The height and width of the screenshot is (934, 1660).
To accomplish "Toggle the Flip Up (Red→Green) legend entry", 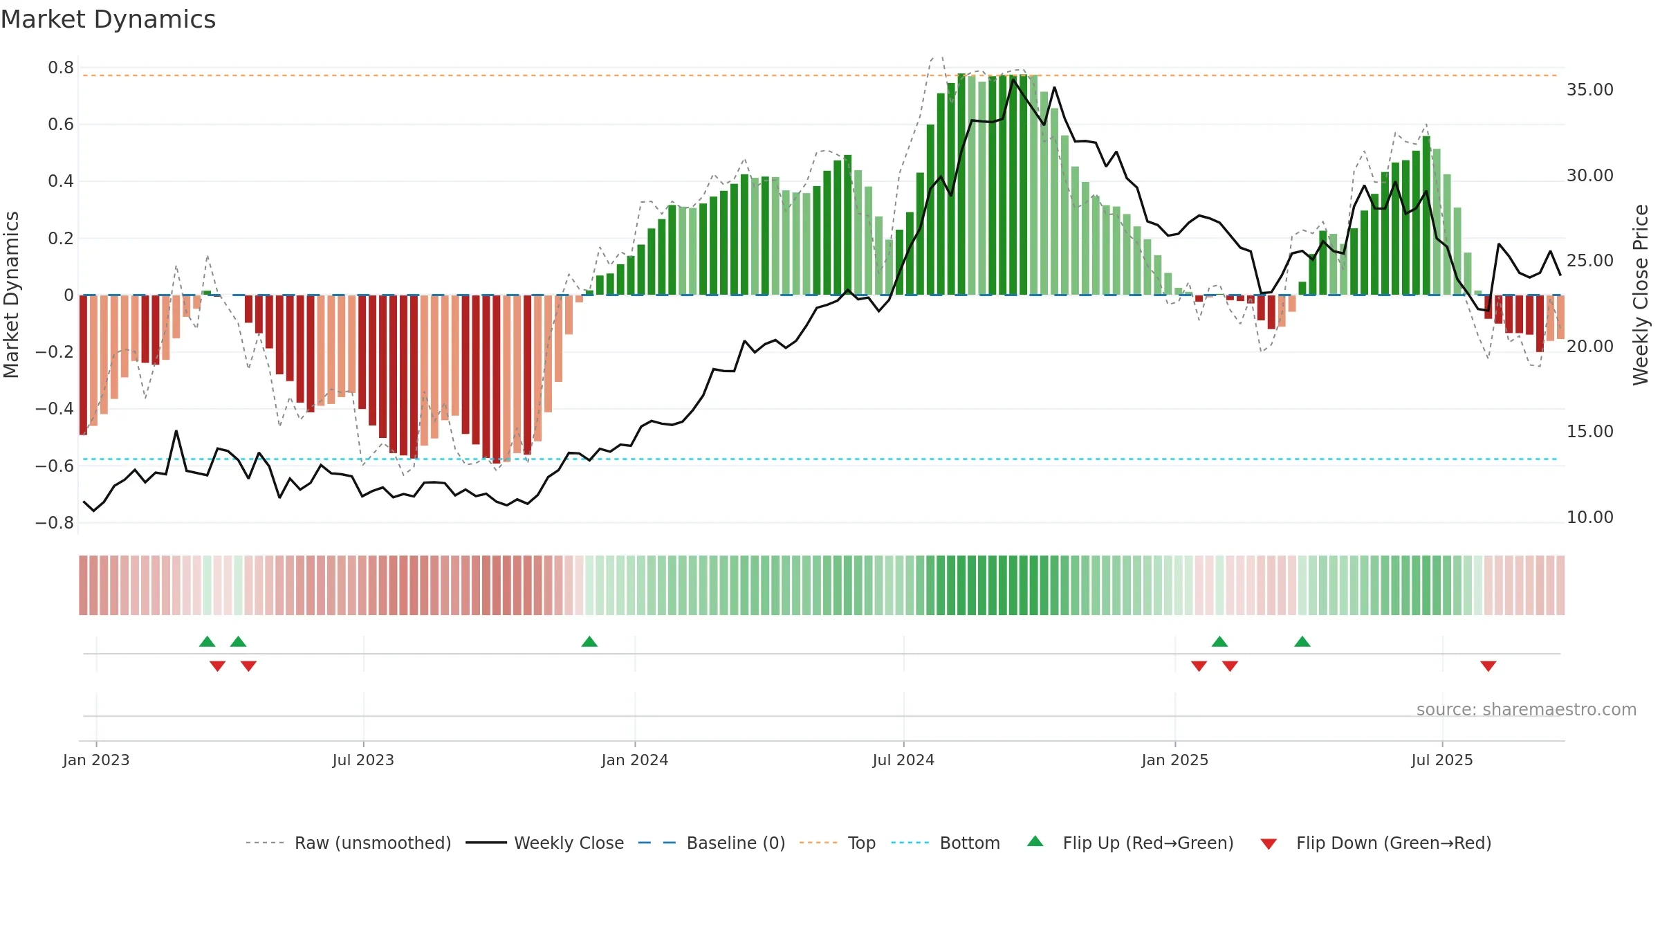I will [x=1130, y=843].
